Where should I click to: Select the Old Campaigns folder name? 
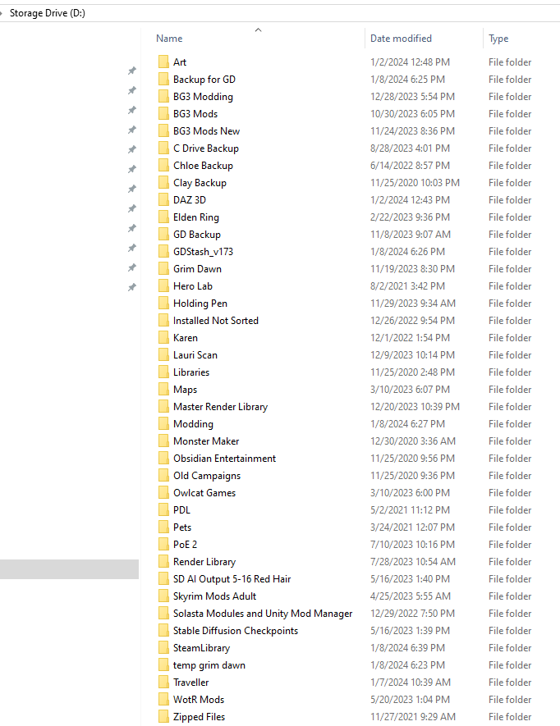(x=207, y=476)
